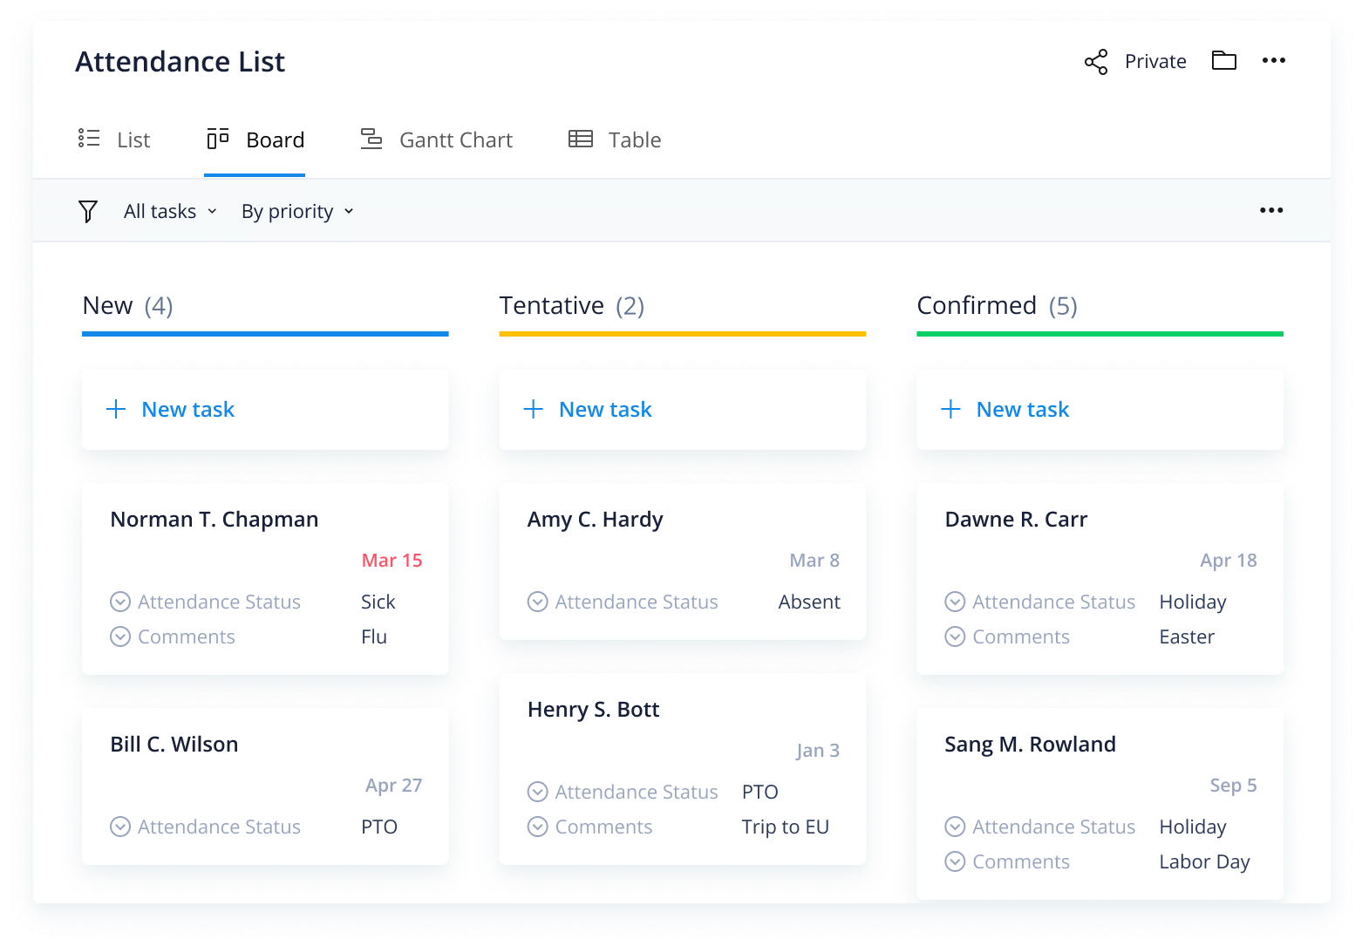Click the Apr 27 due date
Image resolution: width=1362 pixels, height=946 pixels.
pos(394,786)
